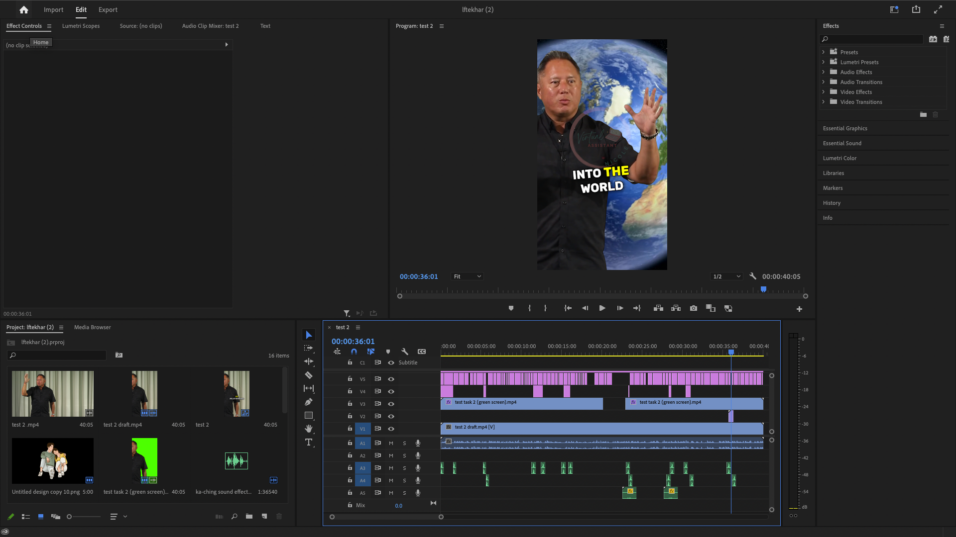Expand the Video Effects folder
The image size is (956, 537).
pyautogui.click(x=824, y=92)
